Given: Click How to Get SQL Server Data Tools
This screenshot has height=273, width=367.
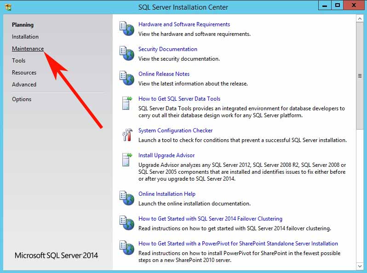Looking at the screenshot, I should tap(179, 99).
